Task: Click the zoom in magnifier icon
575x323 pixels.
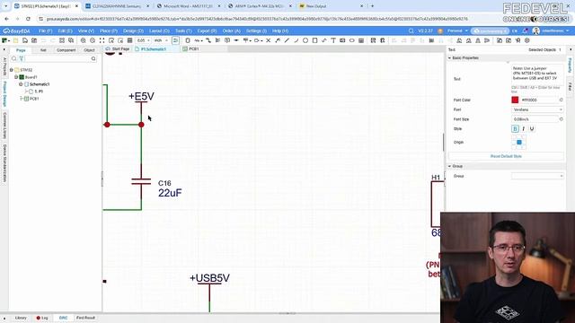Action: (x=84, y=40)
